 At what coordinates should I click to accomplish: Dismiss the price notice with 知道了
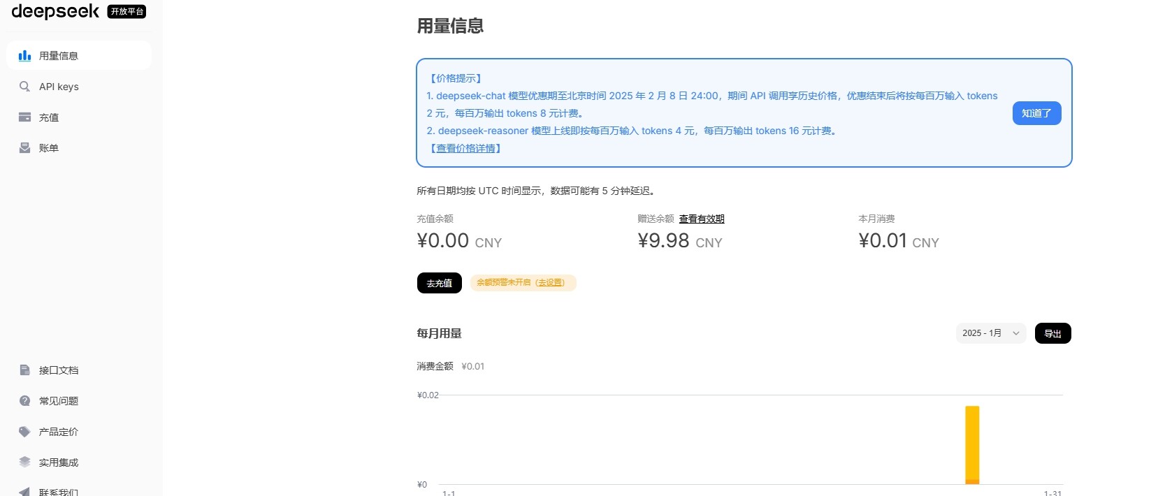tap(1036, 113)
